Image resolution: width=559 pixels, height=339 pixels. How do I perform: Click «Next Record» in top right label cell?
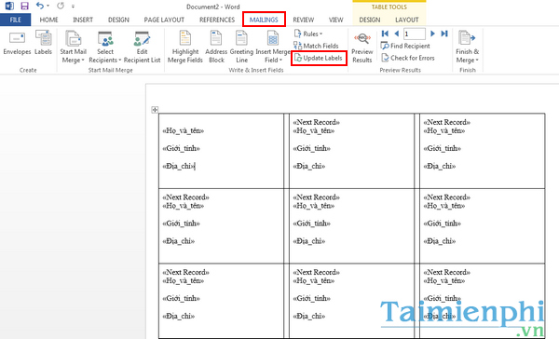pos(446,122)
